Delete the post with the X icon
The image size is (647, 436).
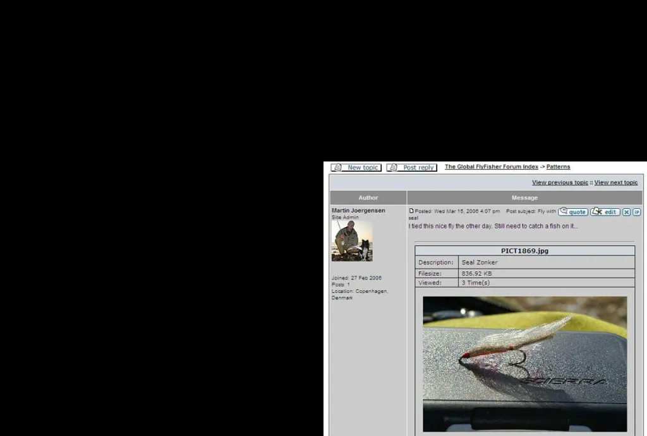click(627, 212)
